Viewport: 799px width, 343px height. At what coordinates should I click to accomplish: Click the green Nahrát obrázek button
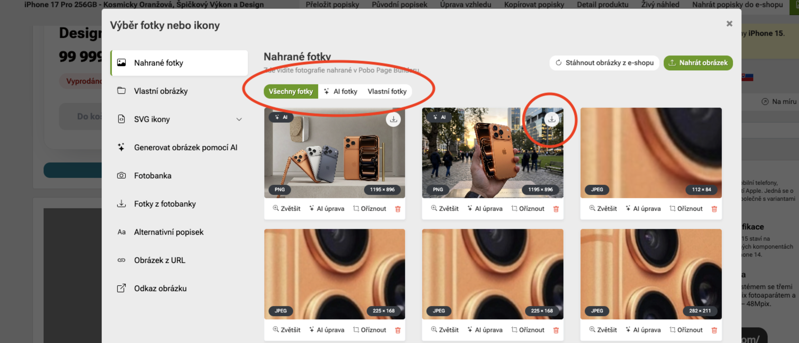click(698, 63)
